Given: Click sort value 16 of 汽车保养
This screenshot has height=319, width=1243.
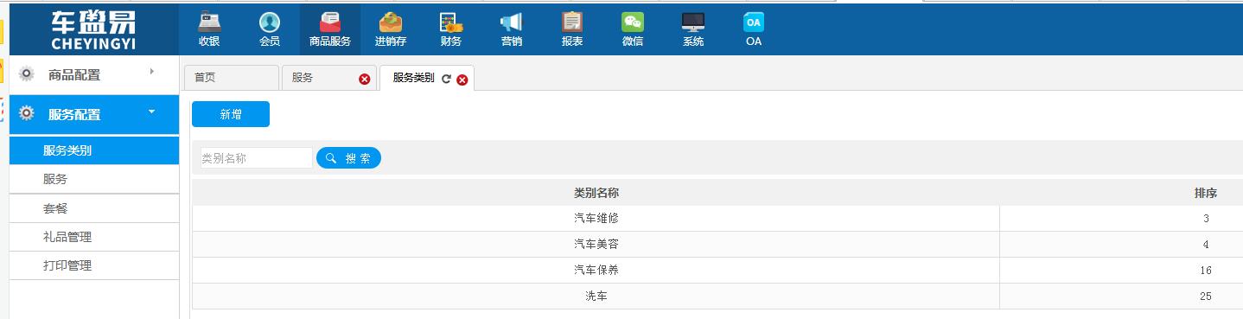Looking at the screenshot, I should point(1206,271).
